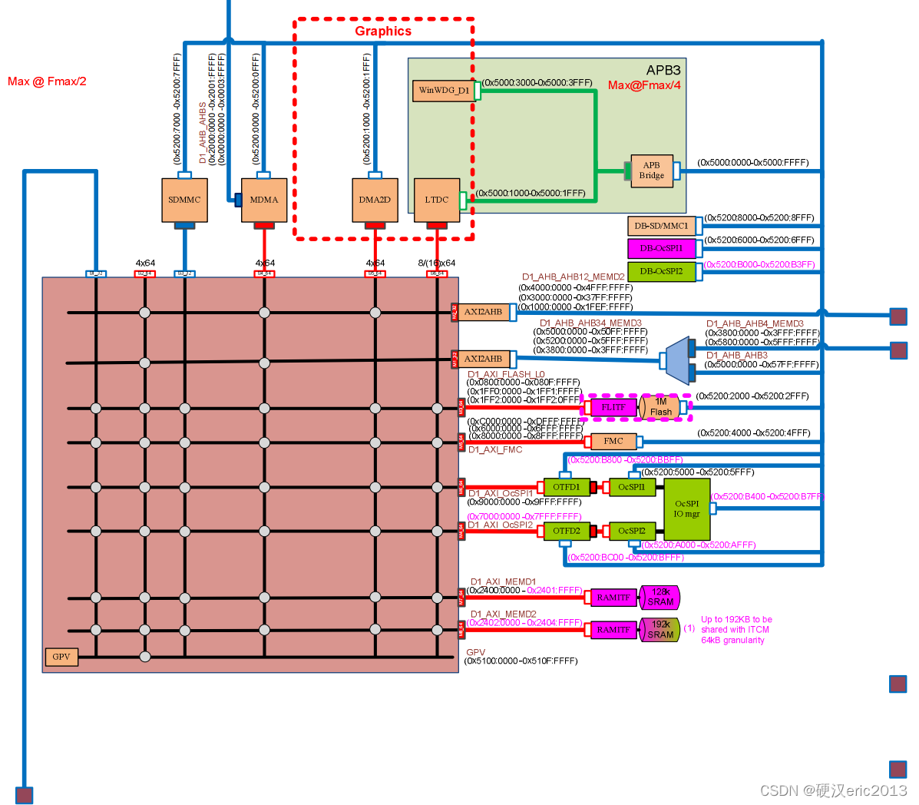
Task: Select the OTFD2 block
Action: 567,532
